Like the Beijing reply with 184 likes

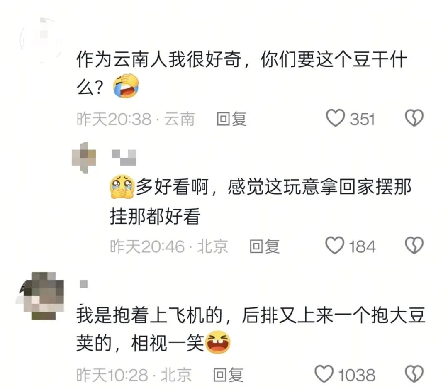click(x=335, y=246)
